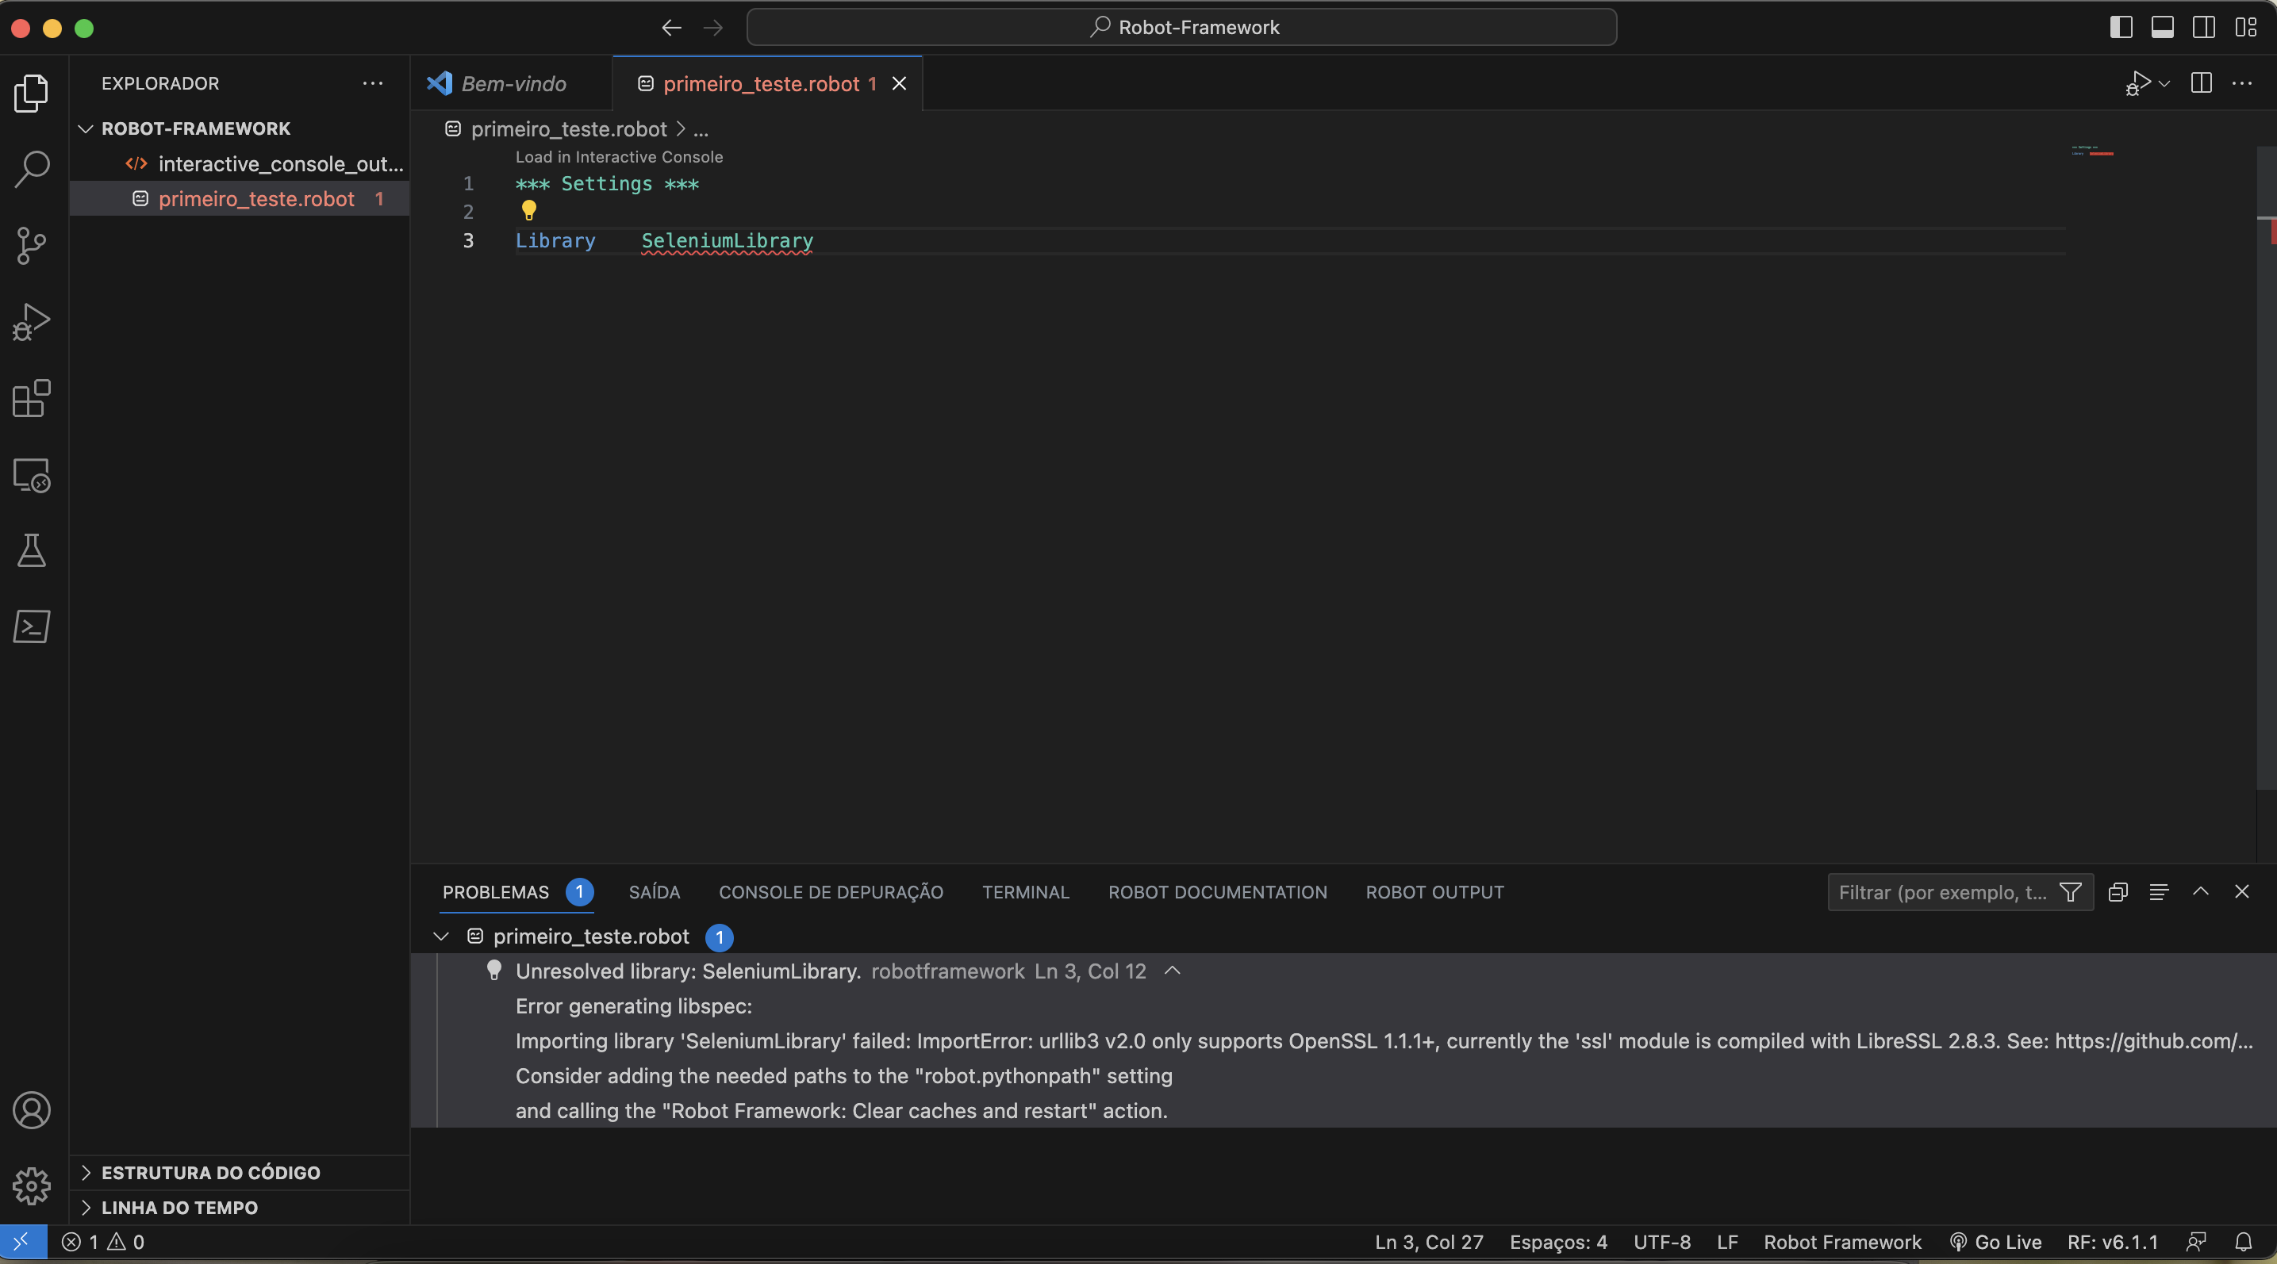Viewport: 2277px width, 1264px height.
Task: Maximize the bottom panel size
Action: [2200, 891]
